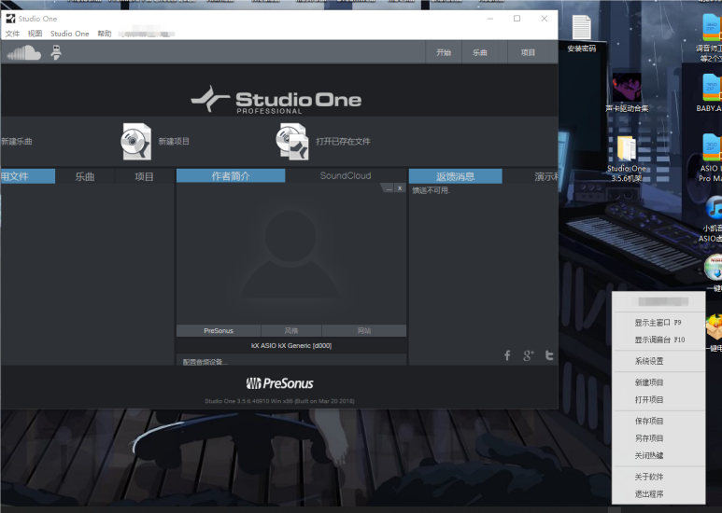Click the Studio One 3.5.6.46910 version text
The width and height of the screenshot is (722, 513).
[x=279, y=401]
